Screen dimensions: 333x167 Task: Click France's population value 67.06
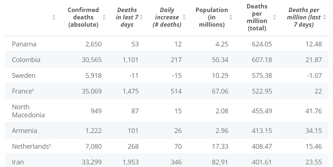(x=220, y=91)
